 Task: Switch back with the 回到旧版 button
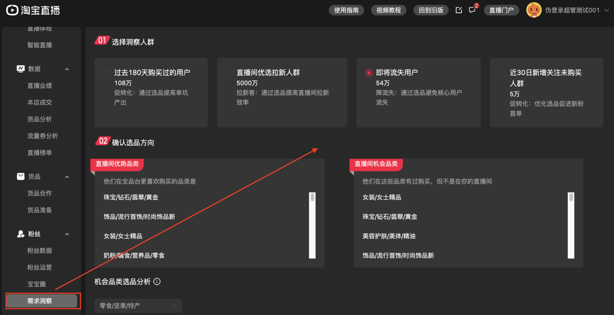click(x=431, y=10)
